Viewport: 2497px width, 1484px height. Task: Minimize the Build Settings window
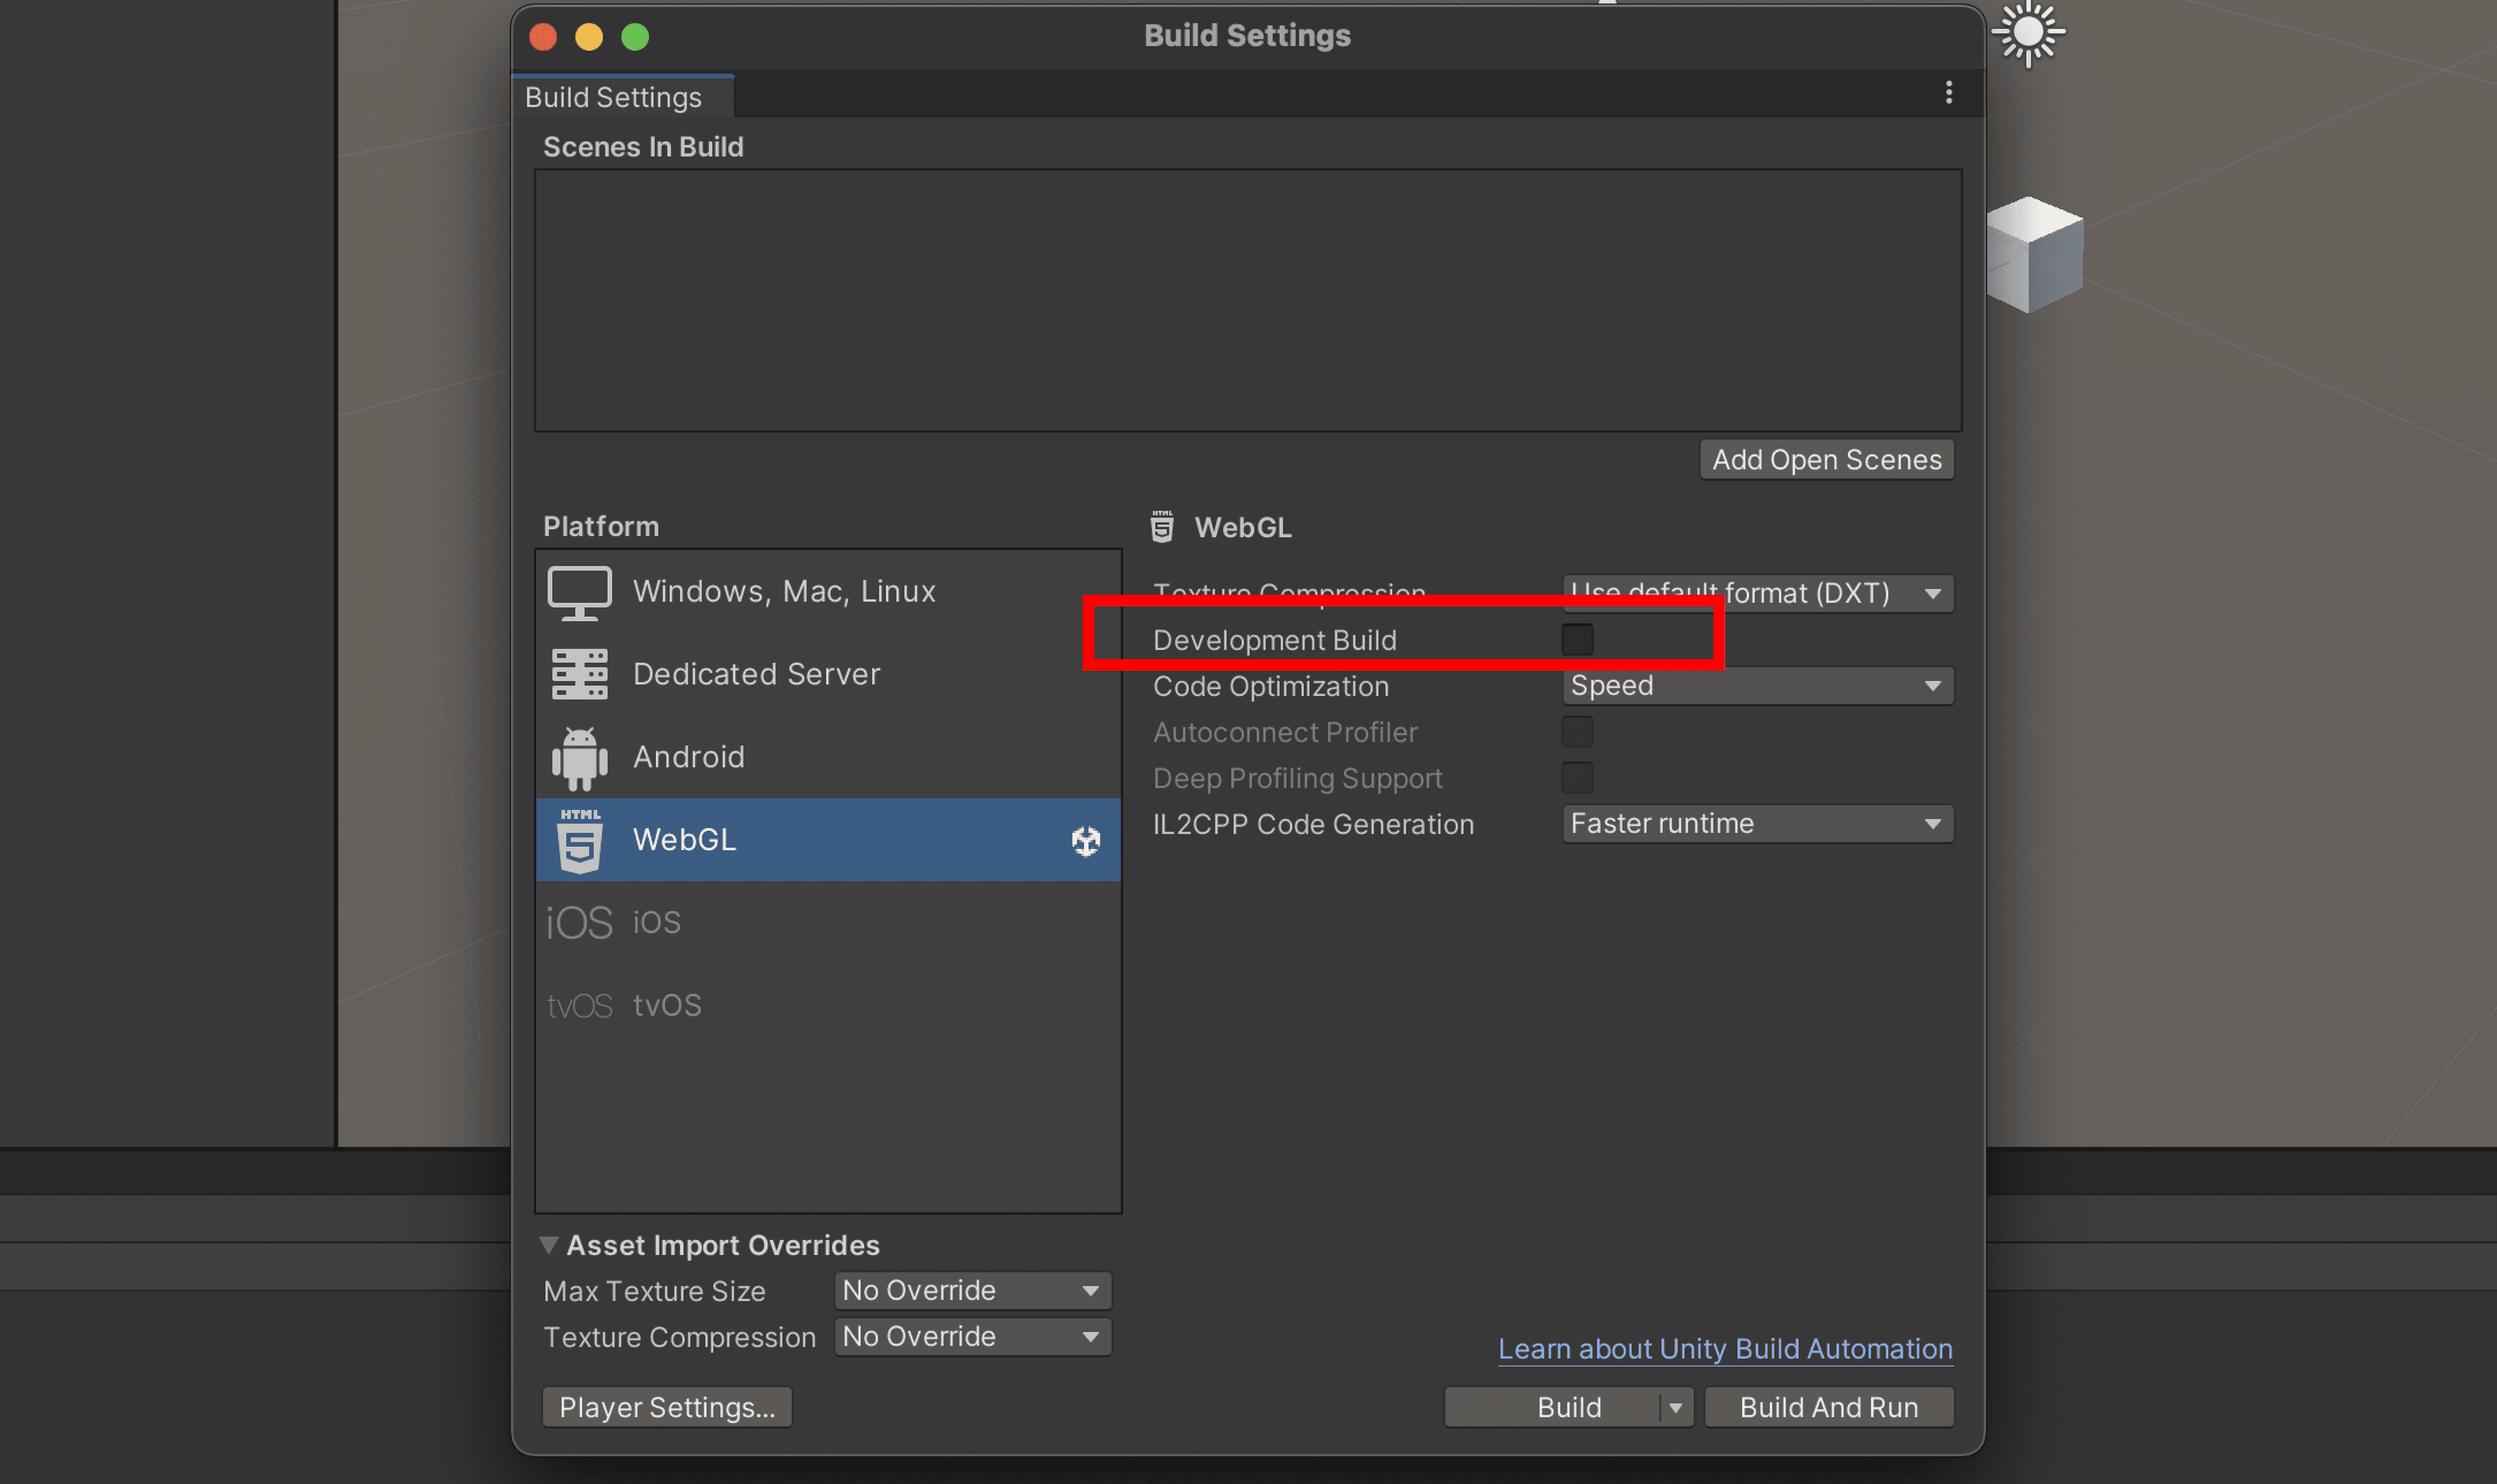point(589,37)
